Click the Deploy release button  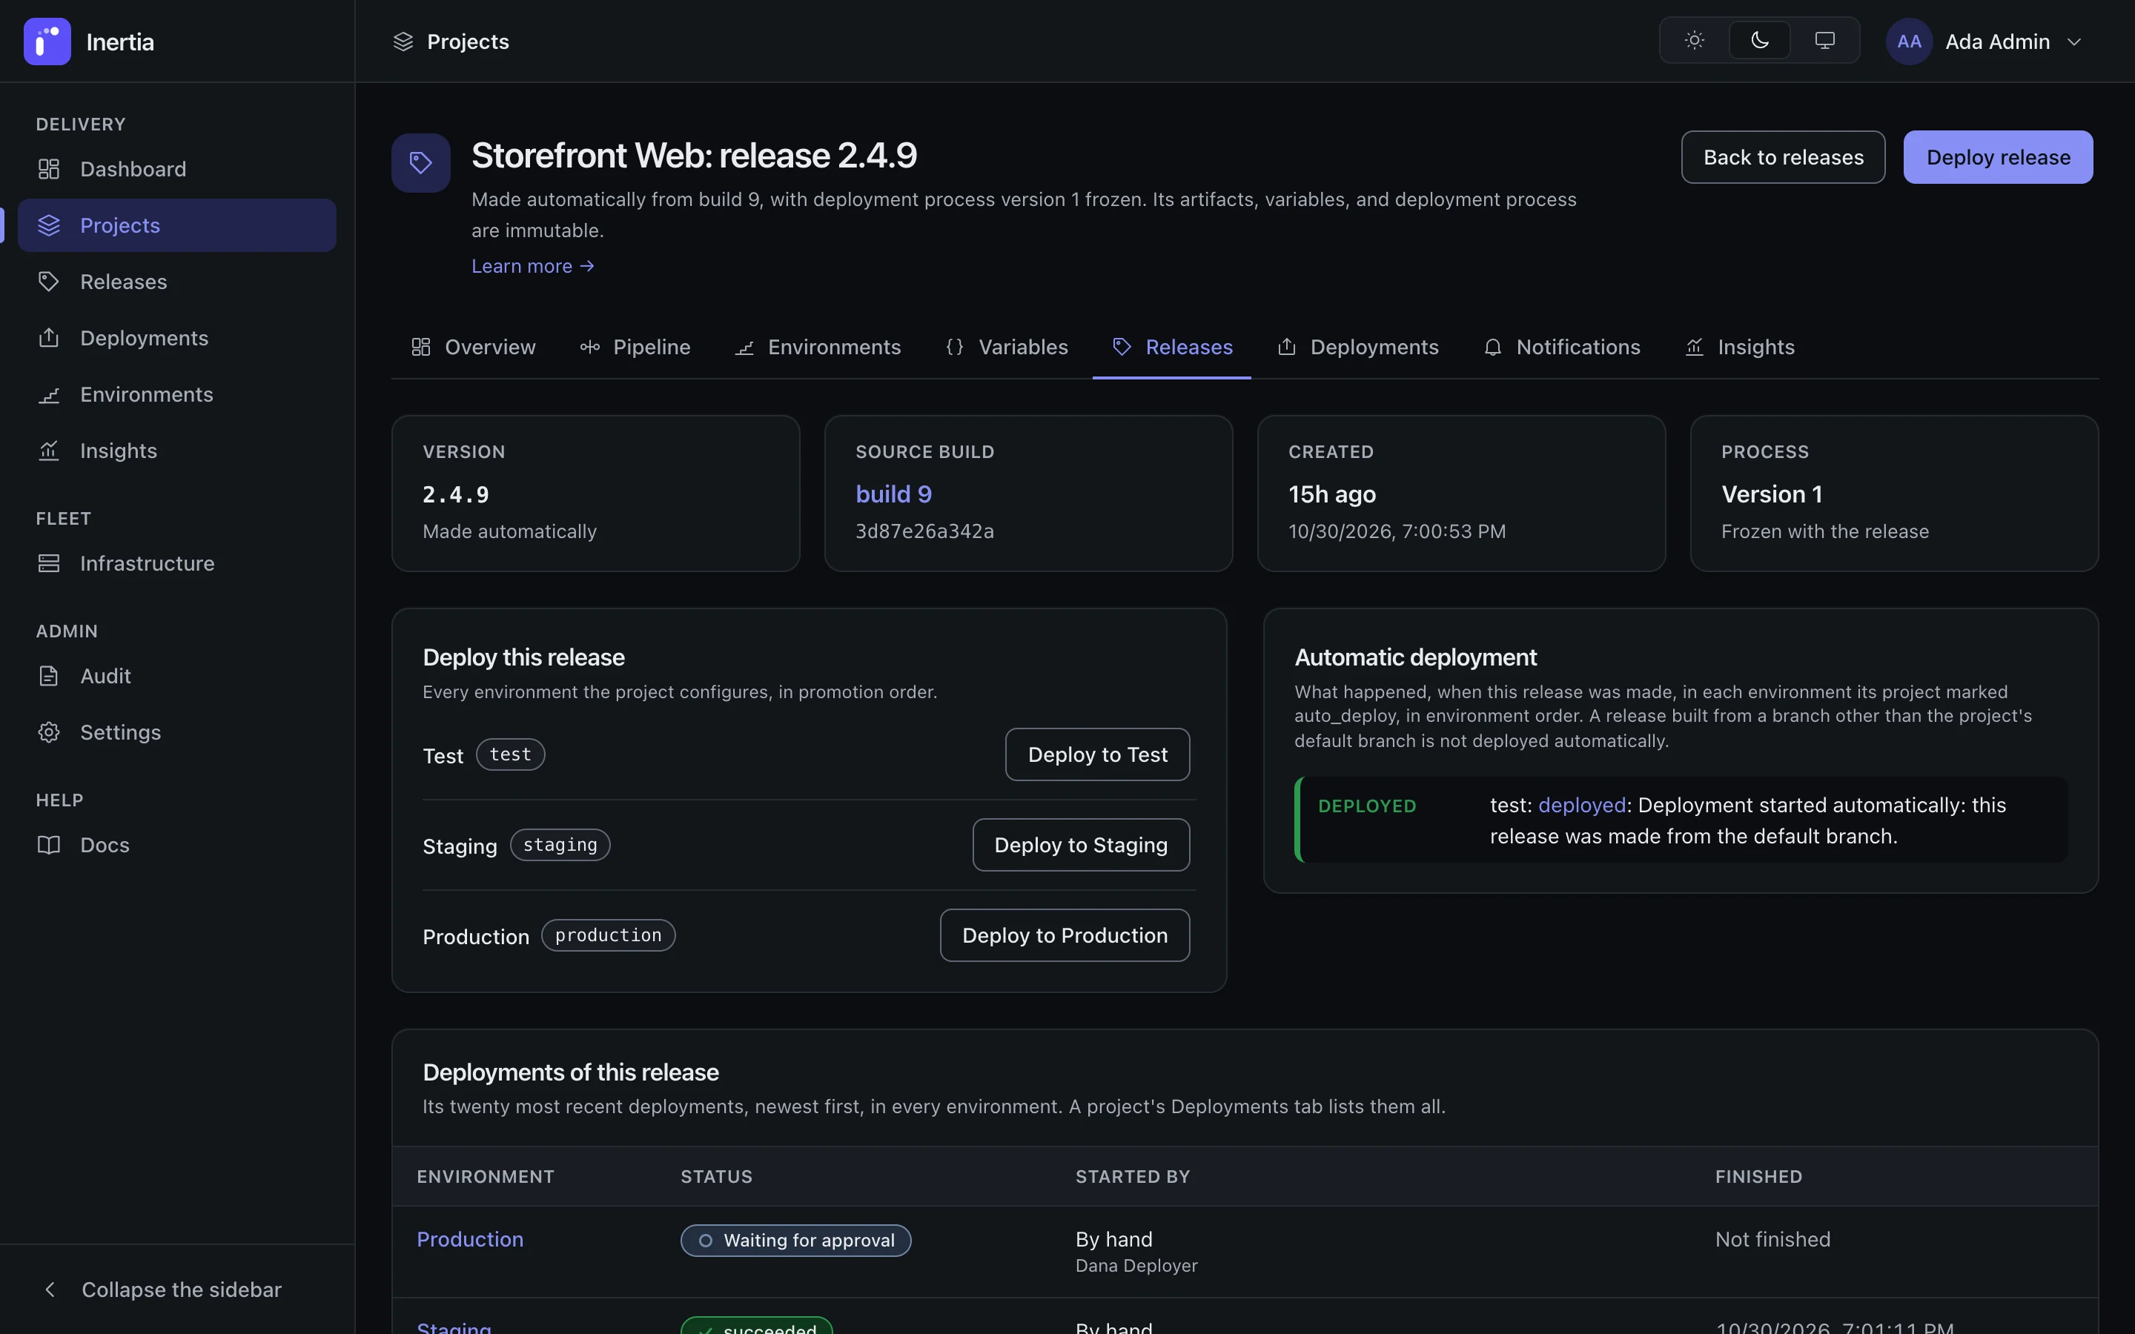click(1997, 157)
